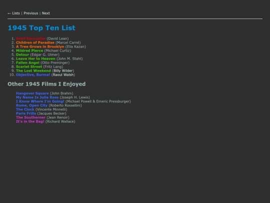Click director name Billy Wilder
The width and height of the screenshot is (270, 203).
(x=63, y=71)
